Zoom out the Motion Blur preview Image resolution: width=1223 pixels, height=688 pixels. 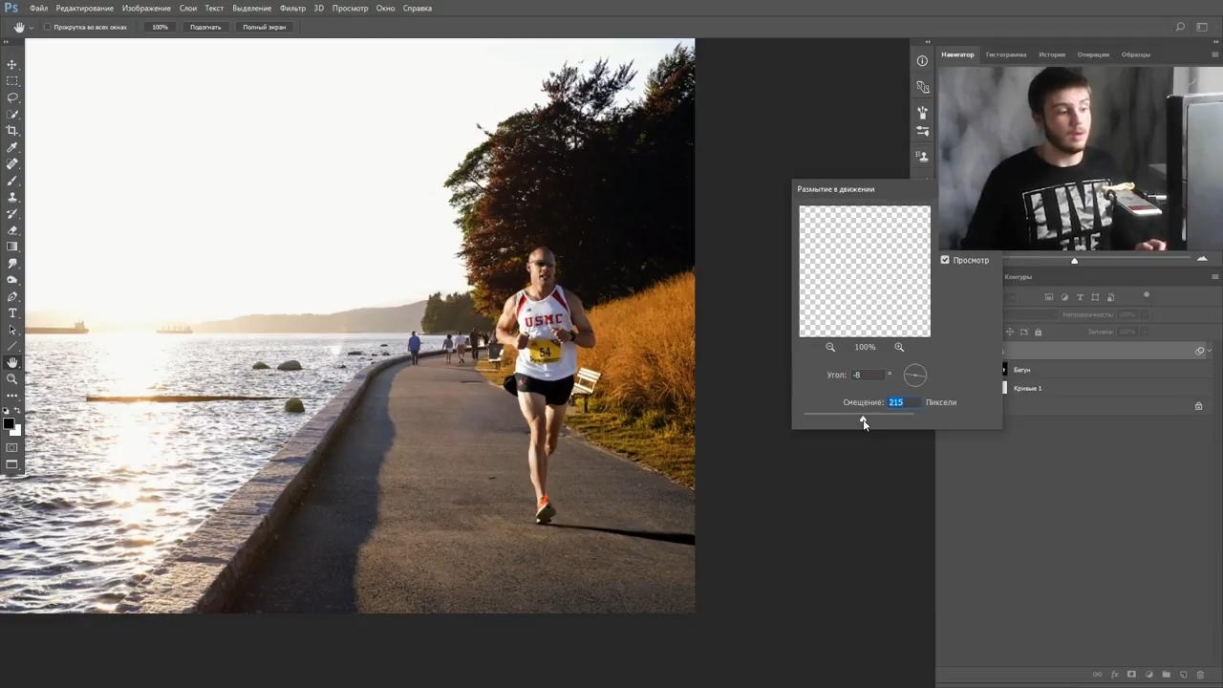(x=830, y=347)
